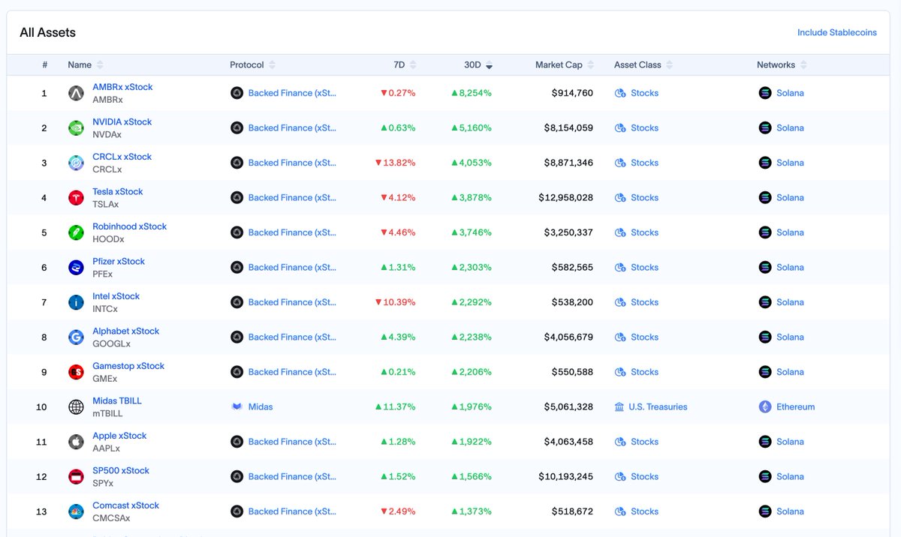Click the 8,254% 30D change value
Screen dimensions: 901x537
pos(471,93)
